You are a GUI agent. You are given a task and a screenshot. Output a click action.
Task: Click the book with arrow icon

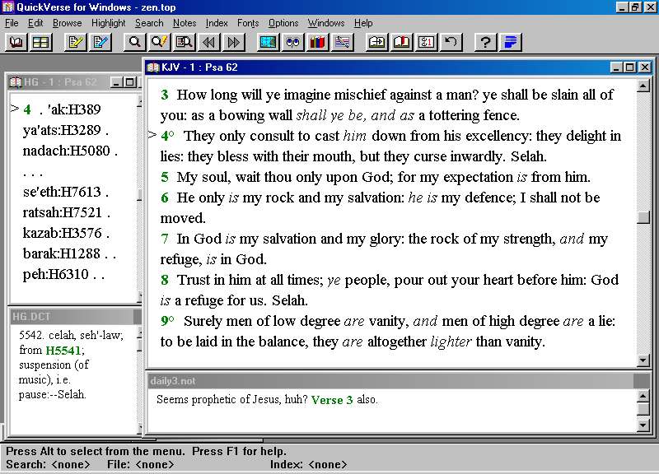(x=376, y=42)
